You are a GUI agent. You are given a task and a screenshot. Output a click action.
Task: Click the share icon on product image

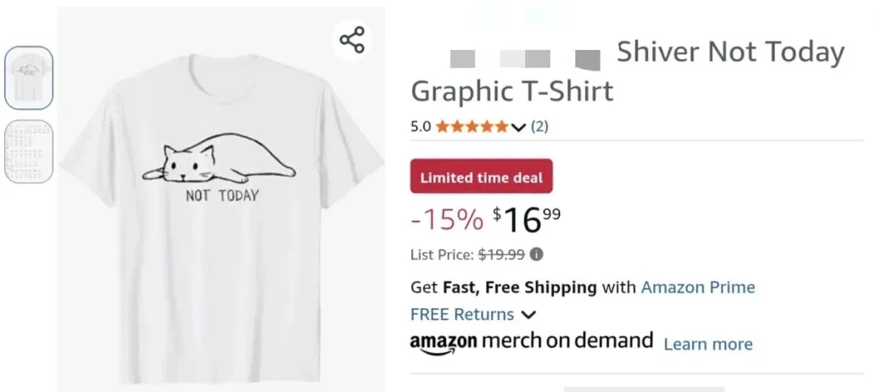(352, 40)
